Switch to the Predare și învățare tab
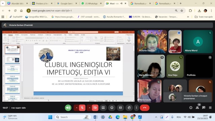The image size is (215, 121). tap(42, 3)
